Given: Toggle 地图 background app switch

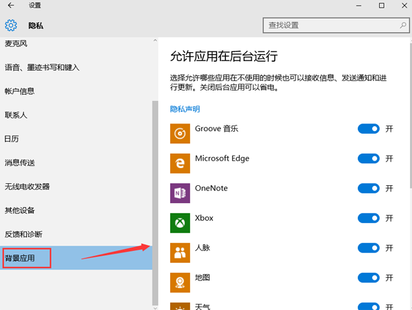Looking at the screenshot, I should (x=369, y=278).
